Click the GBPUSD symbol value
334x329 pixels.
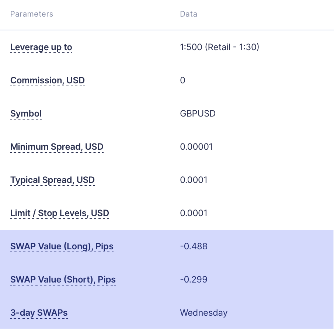point(198,114)
